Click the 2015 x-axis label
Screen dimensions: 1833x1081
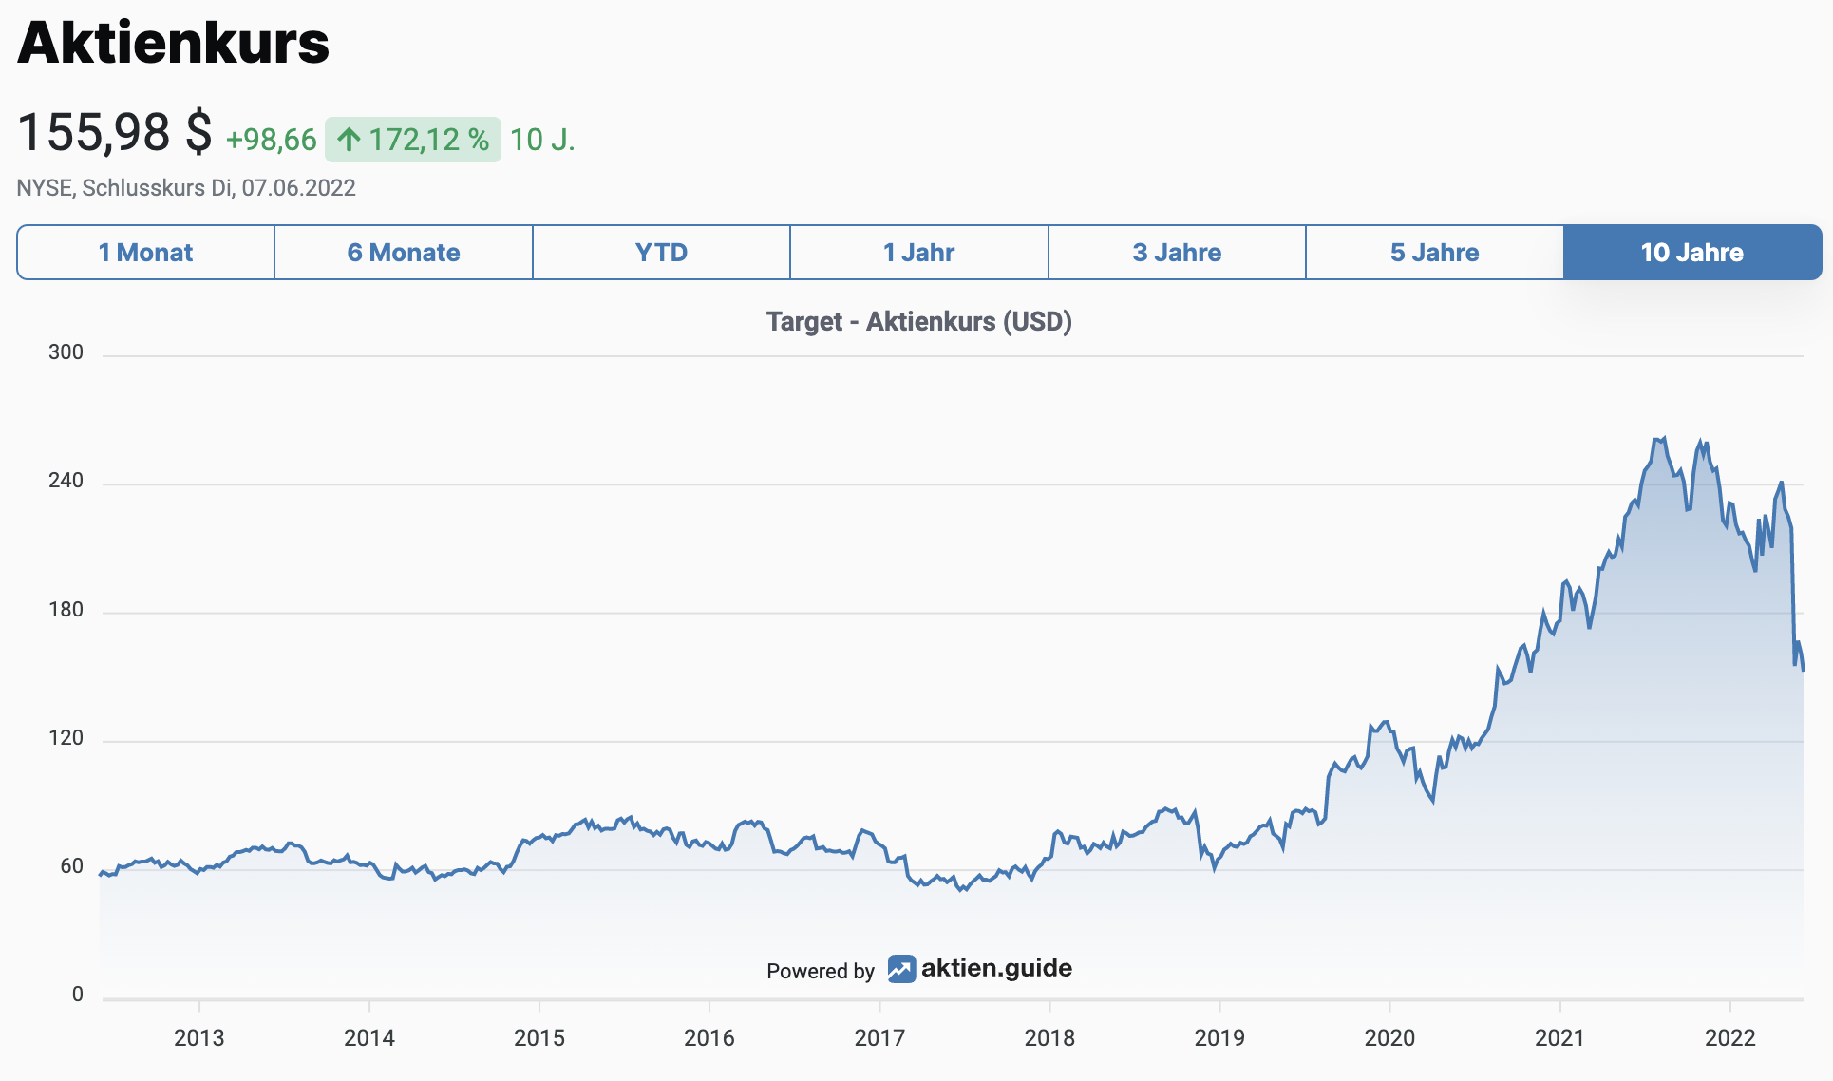tap(539, 1038)
